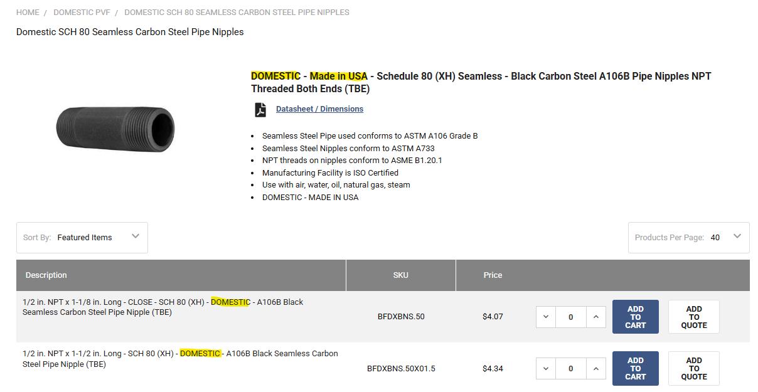
Task: Decrease quantity for BFDXBNS.50X01.5 nipple
Action: 546,369
